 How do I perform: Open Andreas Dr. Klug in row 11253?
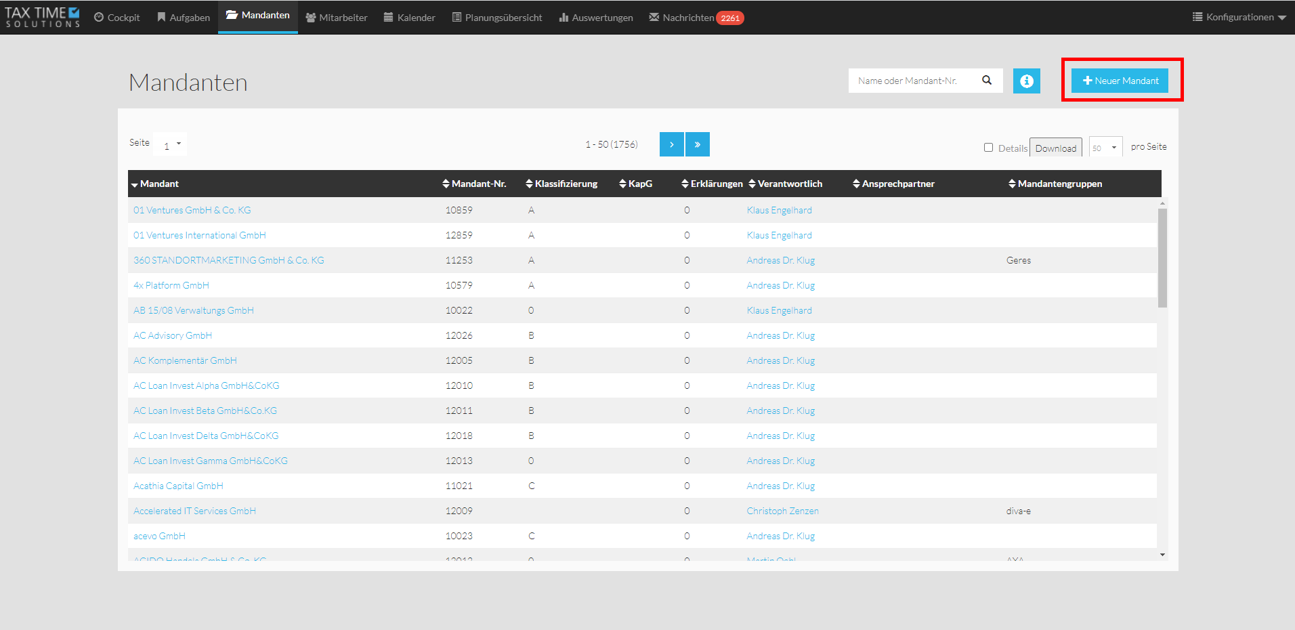click(x=781, y=260)
